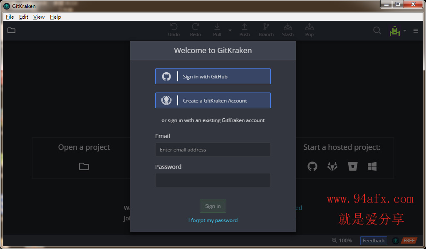Screen dimensions: 426x249
Task: Click the 100% zoom indicator
Action: 342,240
